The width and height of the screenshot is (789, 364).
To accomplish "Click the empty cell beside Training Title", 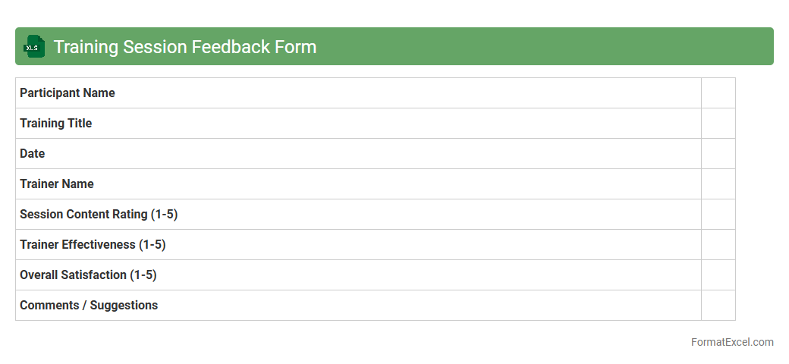I will coord(718,124).
